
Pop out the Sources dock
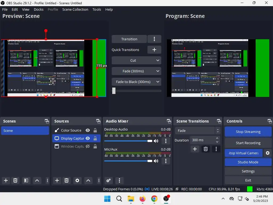[98, 121]
